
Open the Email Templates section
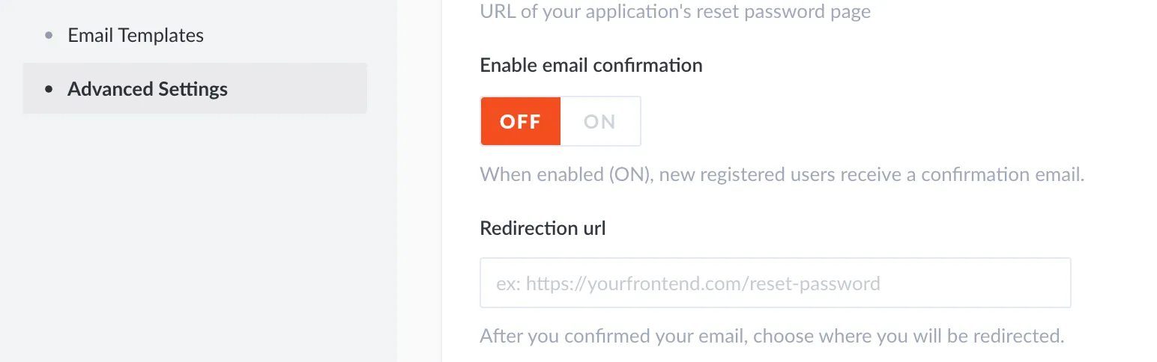click(x=136, y=35)
